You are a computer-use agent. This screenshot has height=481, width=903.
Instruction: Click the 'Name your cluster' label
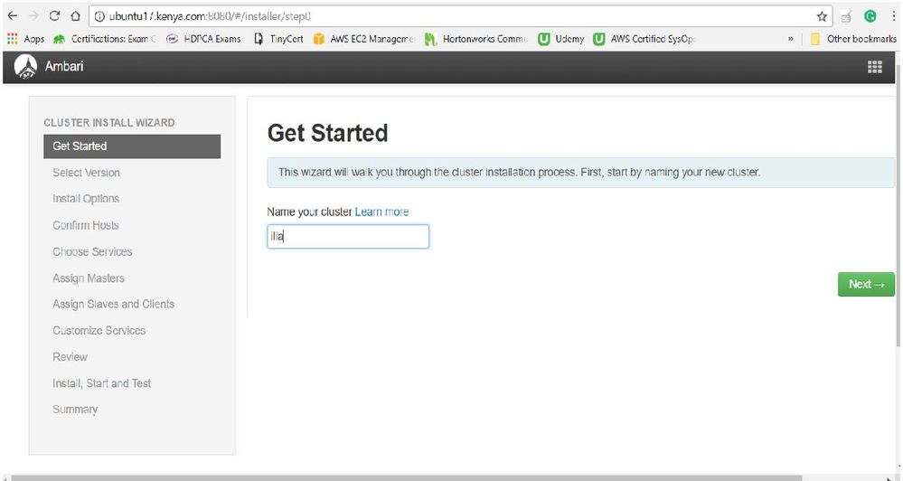point(309,212)
